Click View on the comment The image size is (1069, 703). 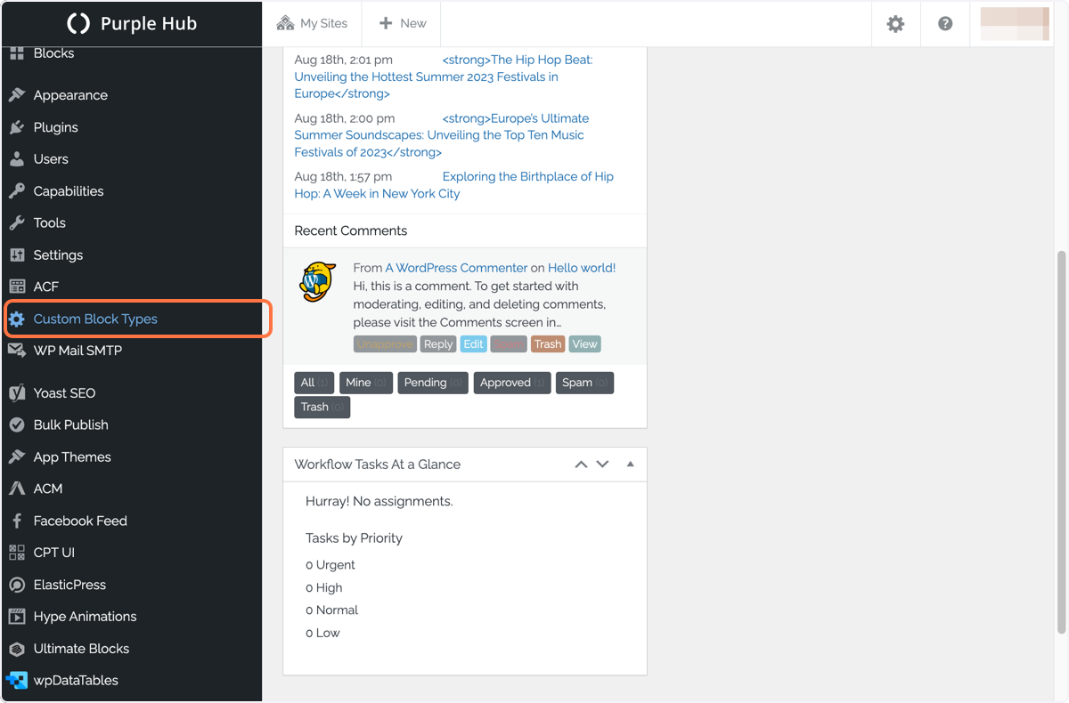[x=584, y=344]
